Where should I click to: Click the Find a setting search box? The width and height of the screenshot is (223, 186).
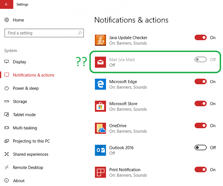(x=44, y=33)
